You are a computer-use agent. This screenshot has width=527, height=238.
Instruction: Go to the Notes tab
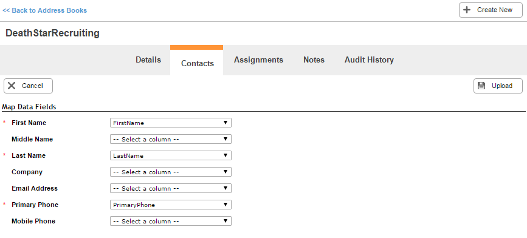314,60
